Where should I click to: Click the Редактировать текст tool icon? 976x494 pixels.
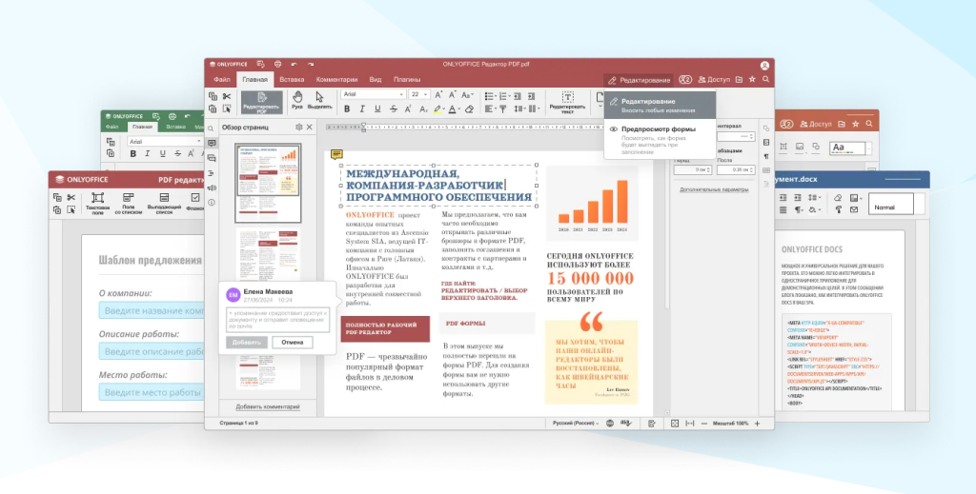tap(567, 99)
